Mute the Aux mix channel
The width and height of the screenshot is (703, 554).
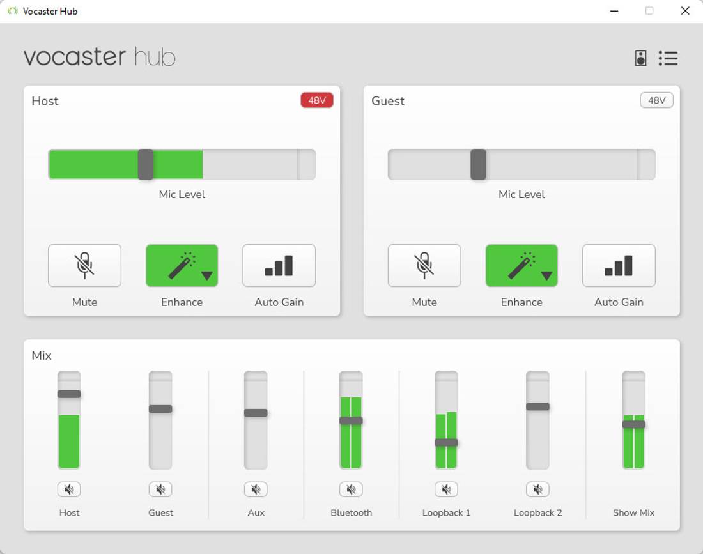[x=256, y=489]
